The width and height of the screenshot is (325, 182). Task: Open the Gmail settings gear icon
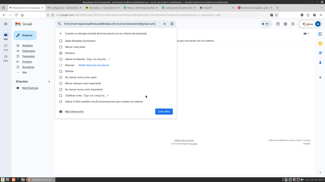pos(285,24)
